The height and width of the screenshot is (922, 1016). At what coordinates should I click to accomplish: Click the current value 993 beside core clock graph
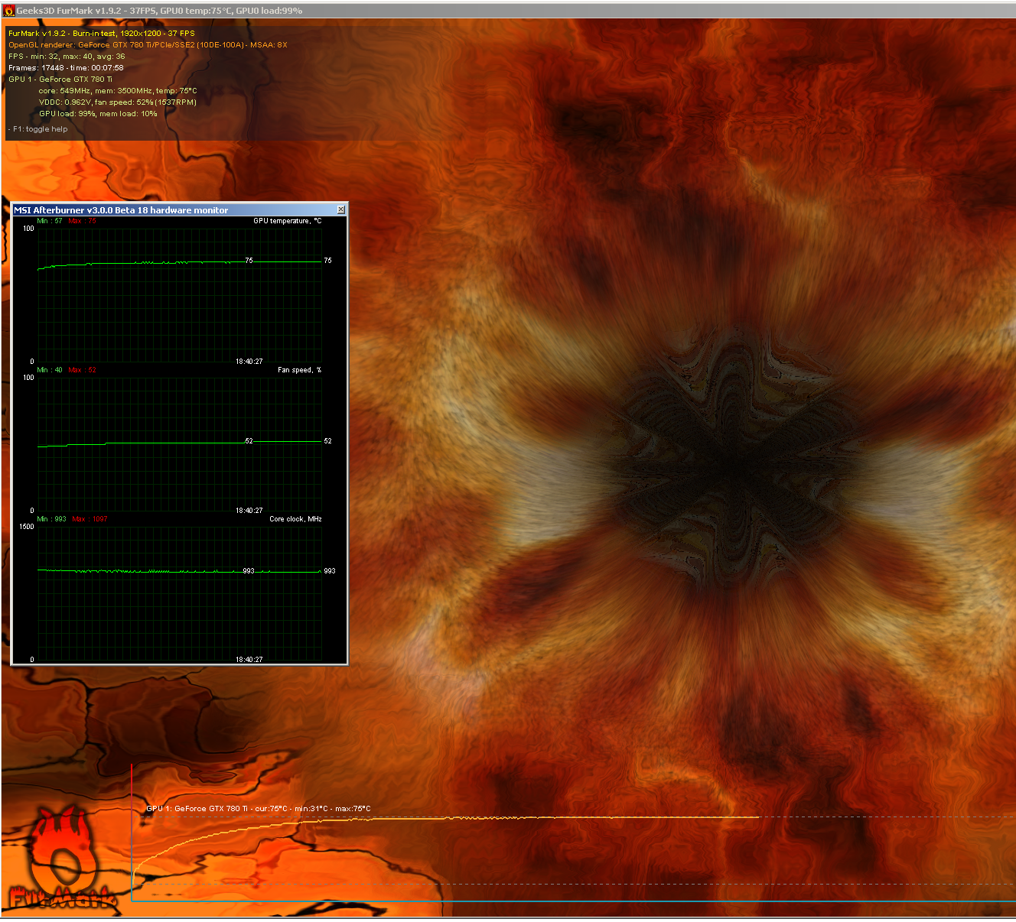click(x=330, y=571)
